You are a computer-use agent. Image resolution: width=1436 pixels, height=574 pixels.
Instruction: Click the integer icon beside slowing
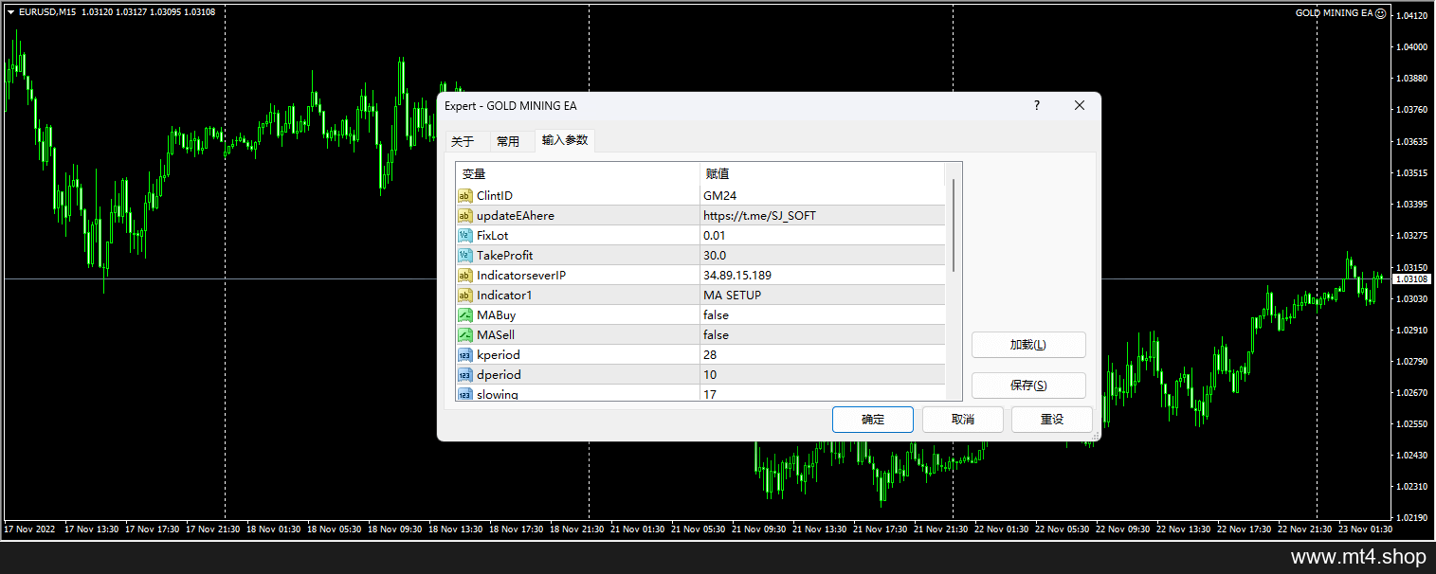pyautogui.click(x=465, y=394)
